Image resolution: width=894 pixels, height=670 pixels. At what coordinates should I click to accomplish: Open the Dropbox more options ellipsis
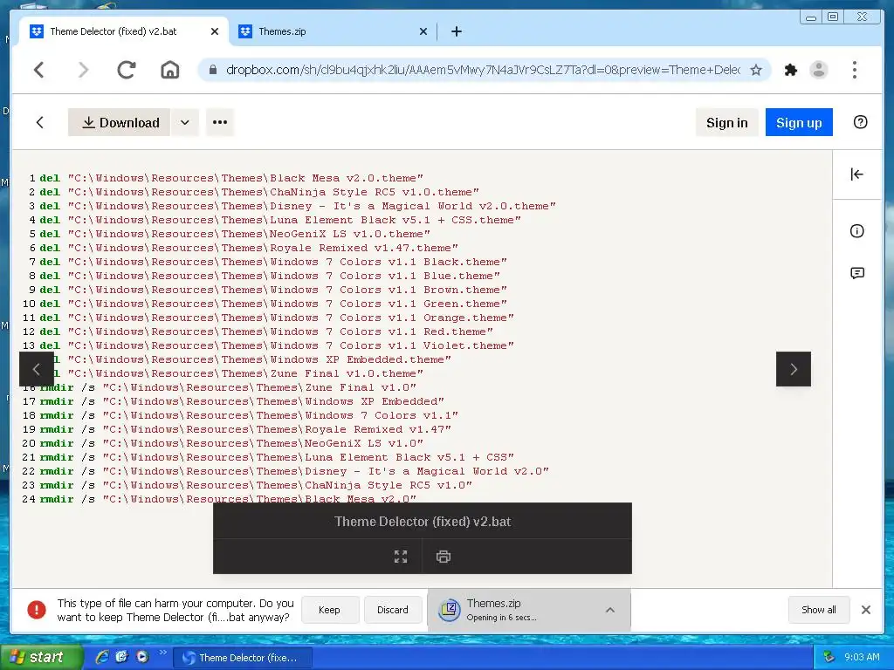(x=220, y=122)
